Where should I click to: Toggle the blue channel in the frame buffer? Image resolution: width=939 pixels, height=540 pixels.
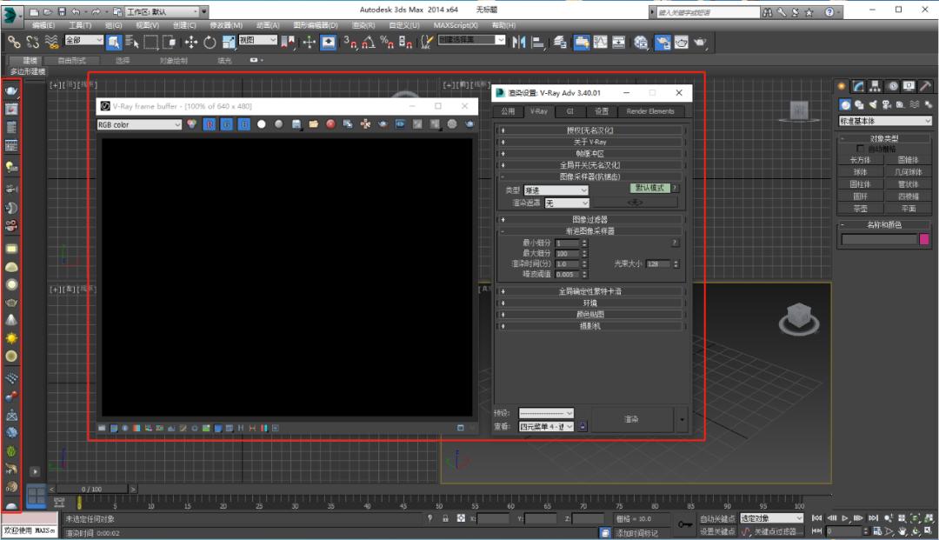pyautogui.click(x=242, y=124)
